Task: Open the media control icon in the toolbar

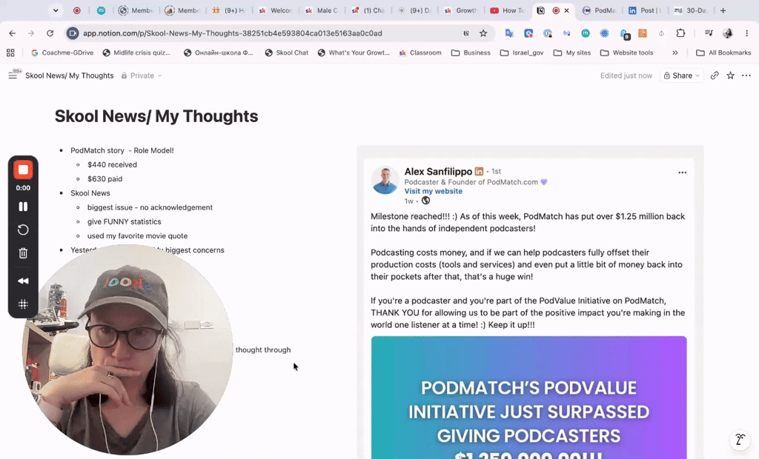Action: pos(709,33)
